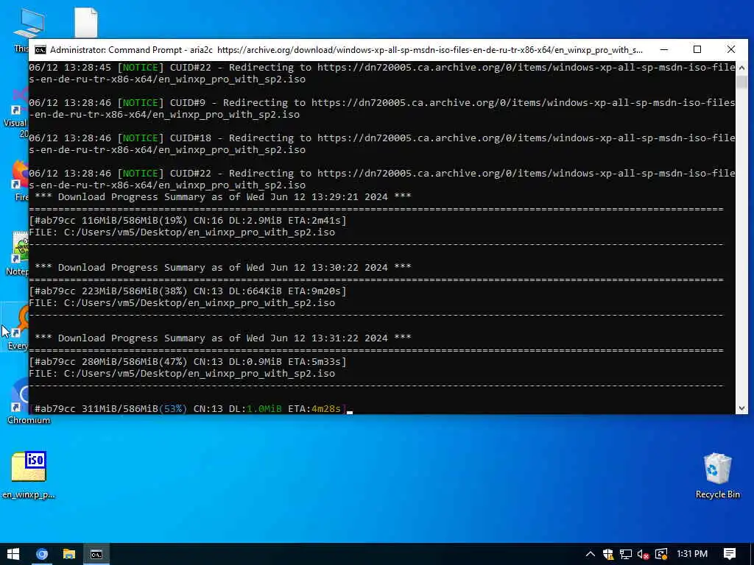Screen dimensions: 754x565
Task: Click the FILE path under 47% status
Action: tap(182, 374)
